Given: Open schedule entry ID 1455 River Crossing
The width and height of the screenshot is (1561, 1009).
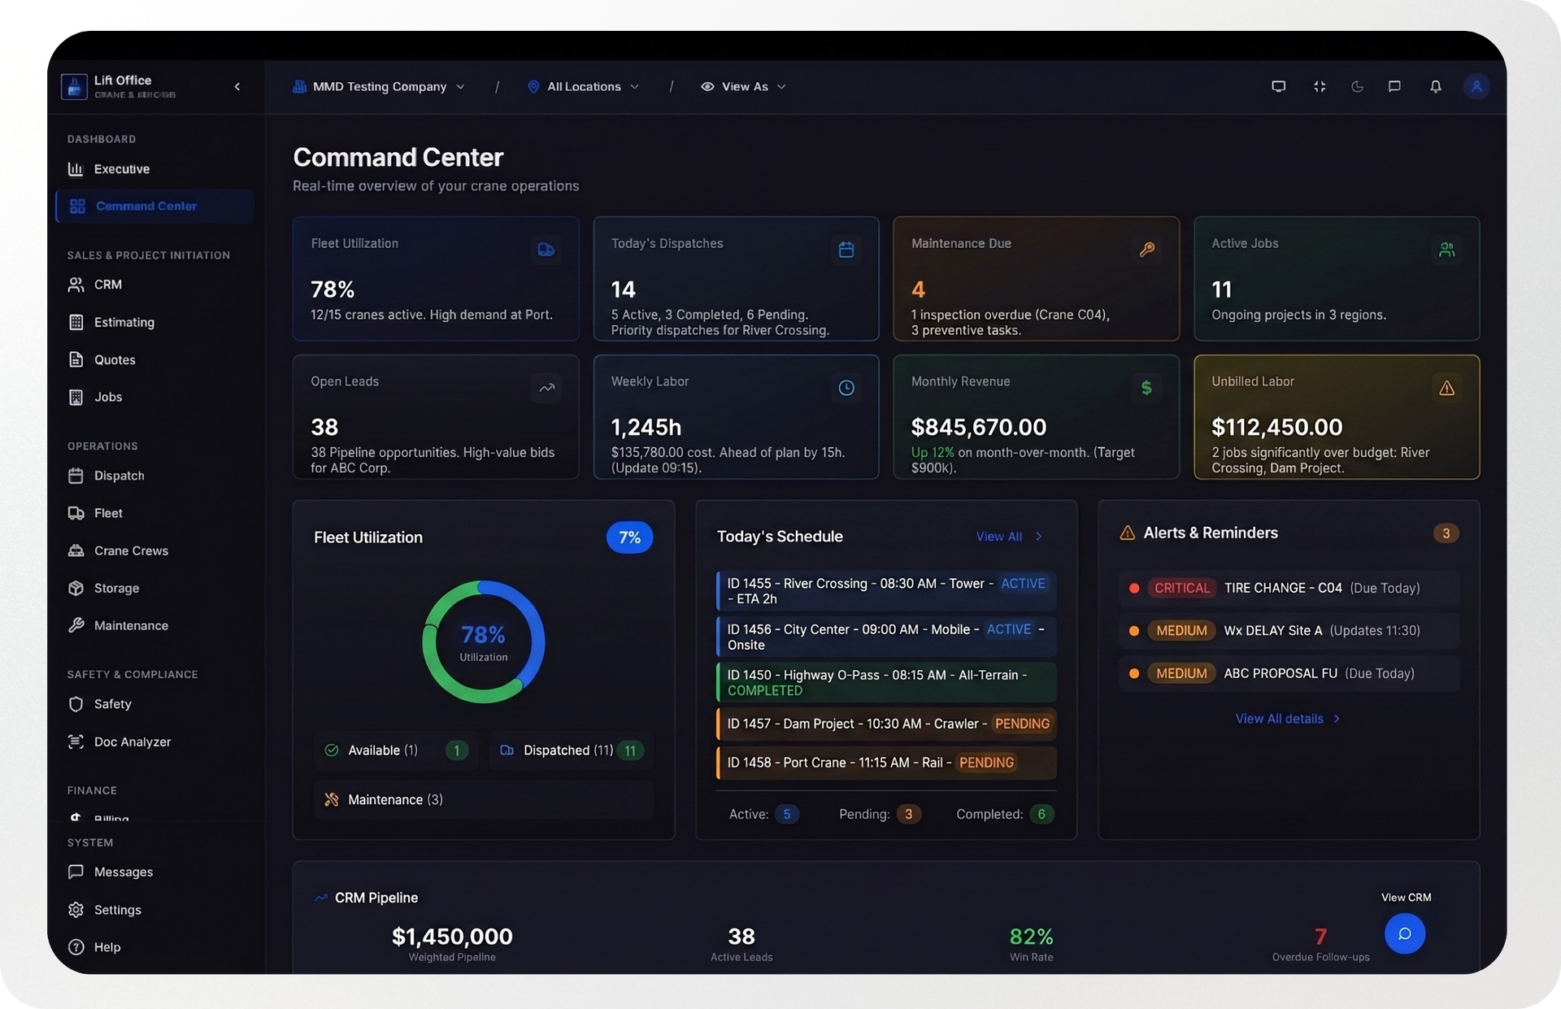Looking at the screenshot, I should tap(886, 591).
